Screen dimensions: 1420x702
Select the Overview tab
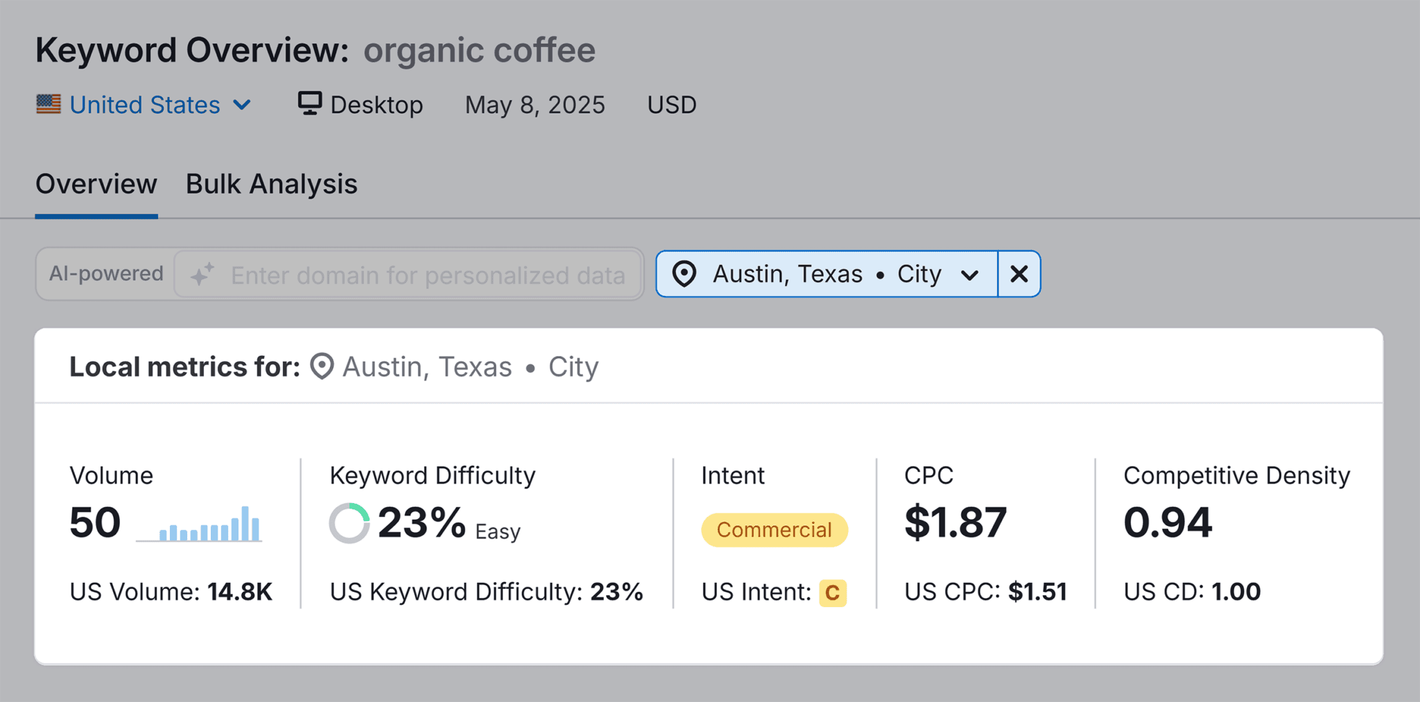pos(96,184)
